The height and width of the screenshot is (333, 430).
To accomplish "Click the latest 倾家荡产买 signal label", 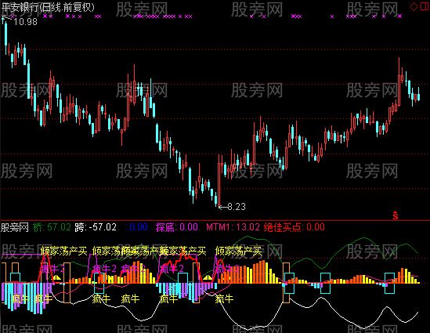I will pyautogui.click(x=238, y=251).
